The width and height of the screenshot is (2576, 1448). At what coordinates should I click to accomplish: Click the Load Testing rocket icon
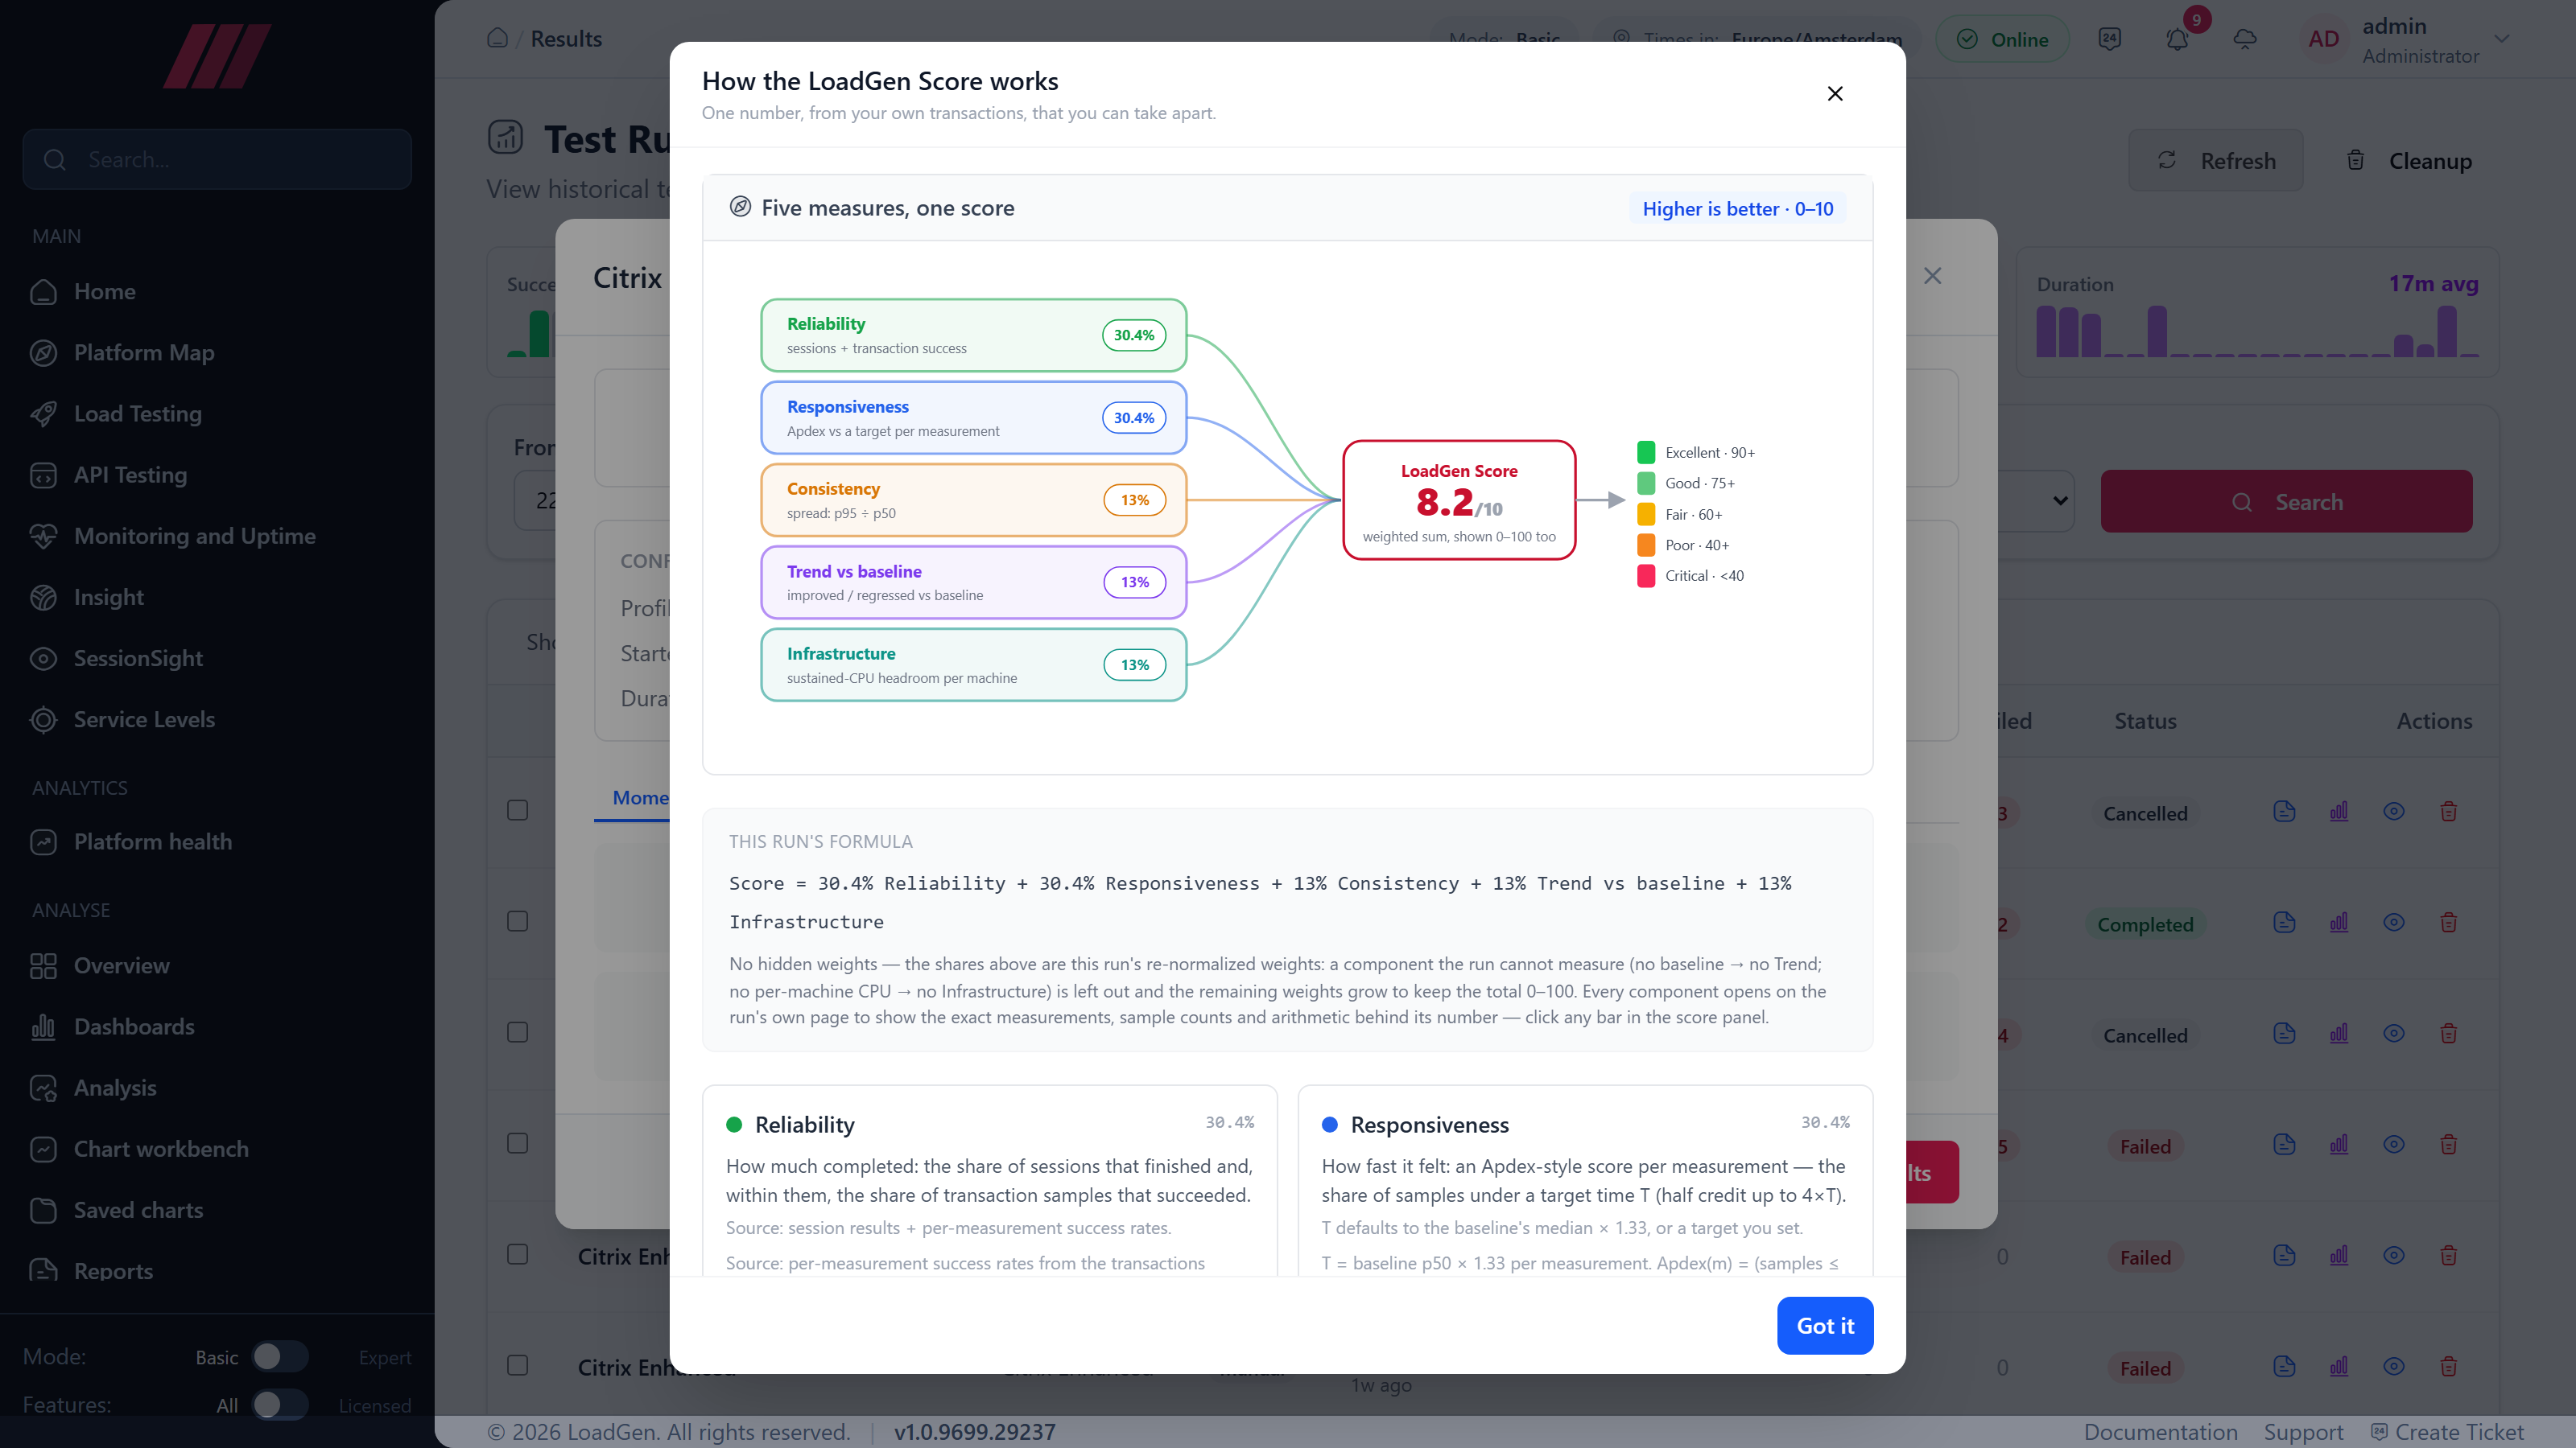coord(43,413)
